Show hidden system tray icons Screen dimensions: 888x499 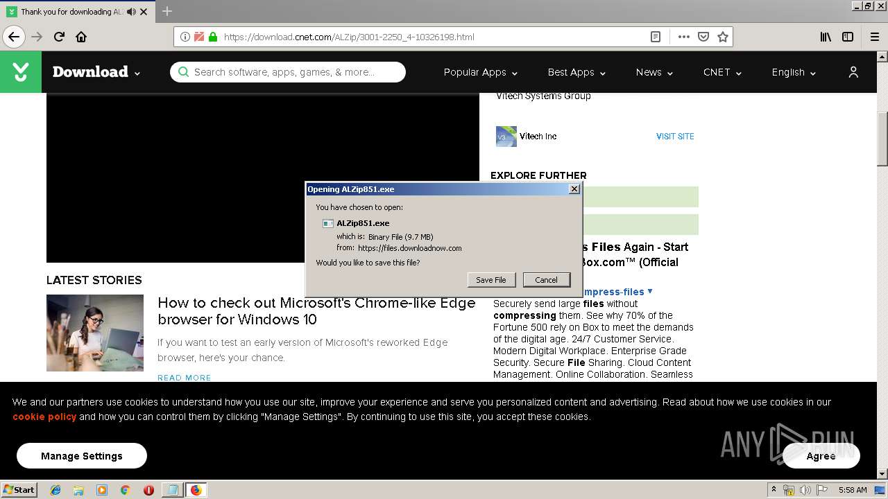tap(774, 490)
